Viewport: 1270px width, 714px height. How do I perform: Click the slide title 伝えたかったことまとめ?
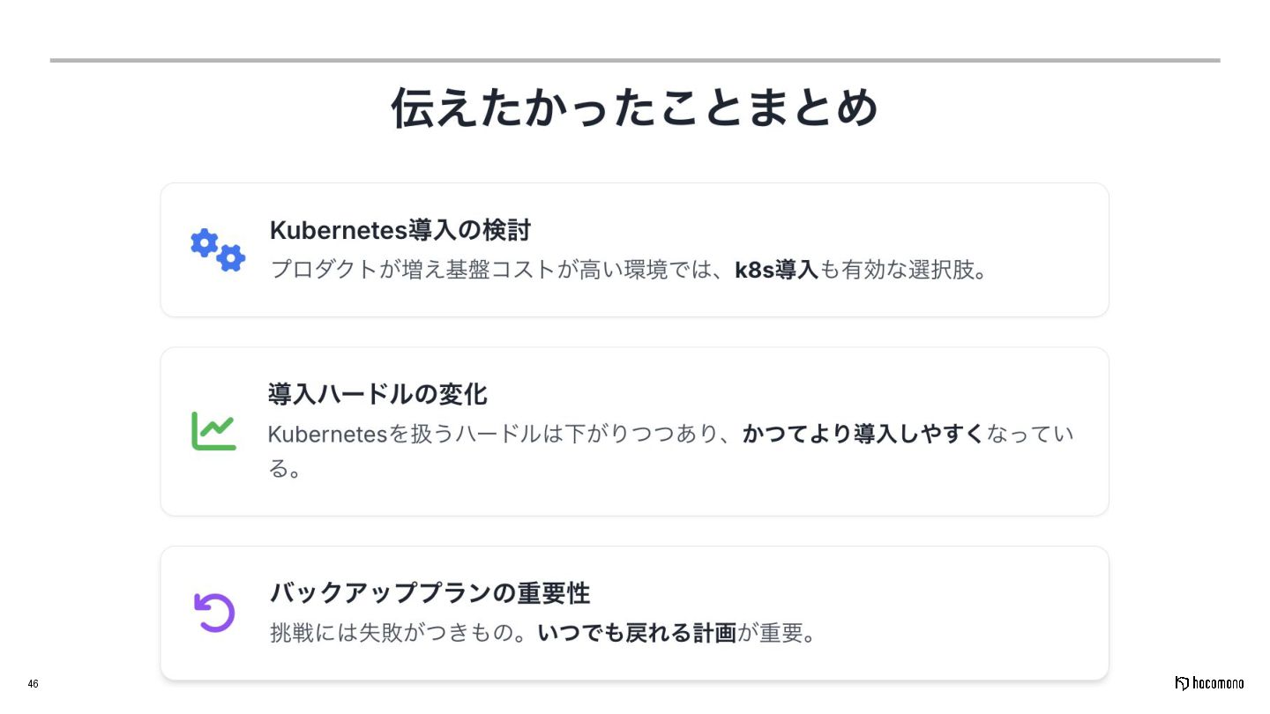point(635,108)
